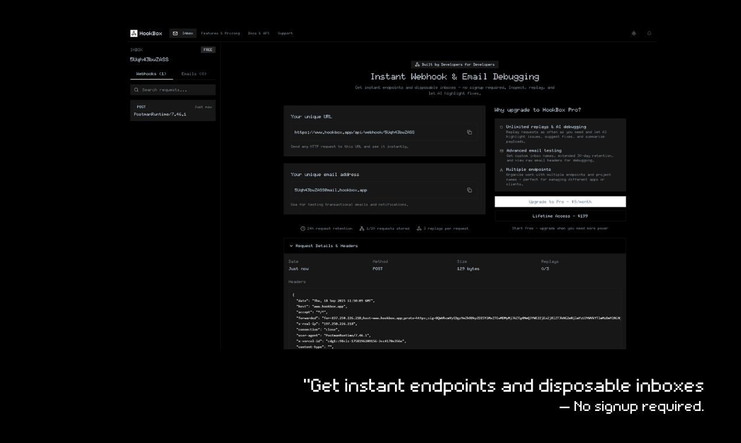Click the clock icon beside 24h request retention
Viewport: 741px width, 443px height.
coord(303,228)
